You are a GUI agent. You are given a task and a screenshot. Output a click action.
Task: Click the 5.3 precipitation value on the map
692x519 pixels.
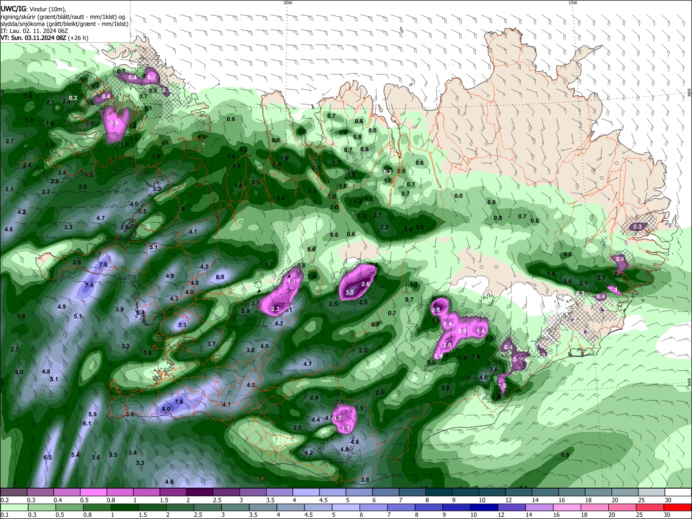[x=157, y=189]
